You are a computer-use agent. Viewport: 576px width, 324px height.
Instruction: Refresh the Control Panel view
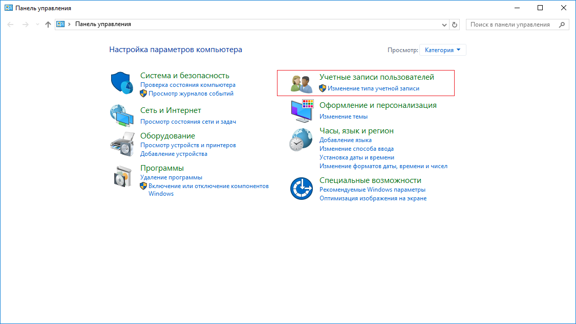tap(455, 25)
